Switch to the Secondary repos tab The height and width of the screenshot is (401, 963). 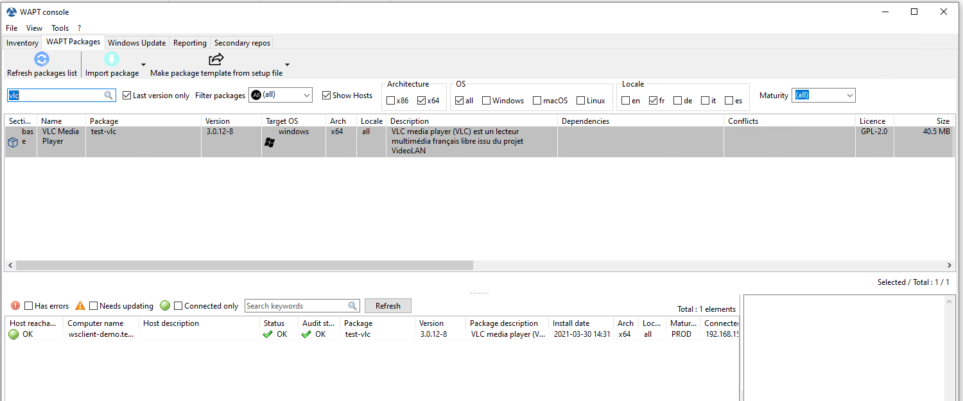point(242,43)
